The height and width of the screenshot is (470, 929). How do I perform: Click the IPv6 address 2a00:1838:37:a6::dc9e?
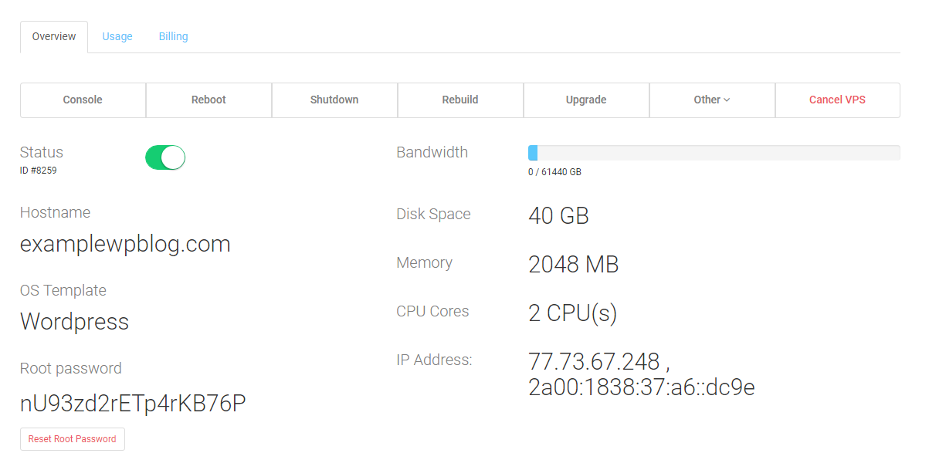click(642, 387)
